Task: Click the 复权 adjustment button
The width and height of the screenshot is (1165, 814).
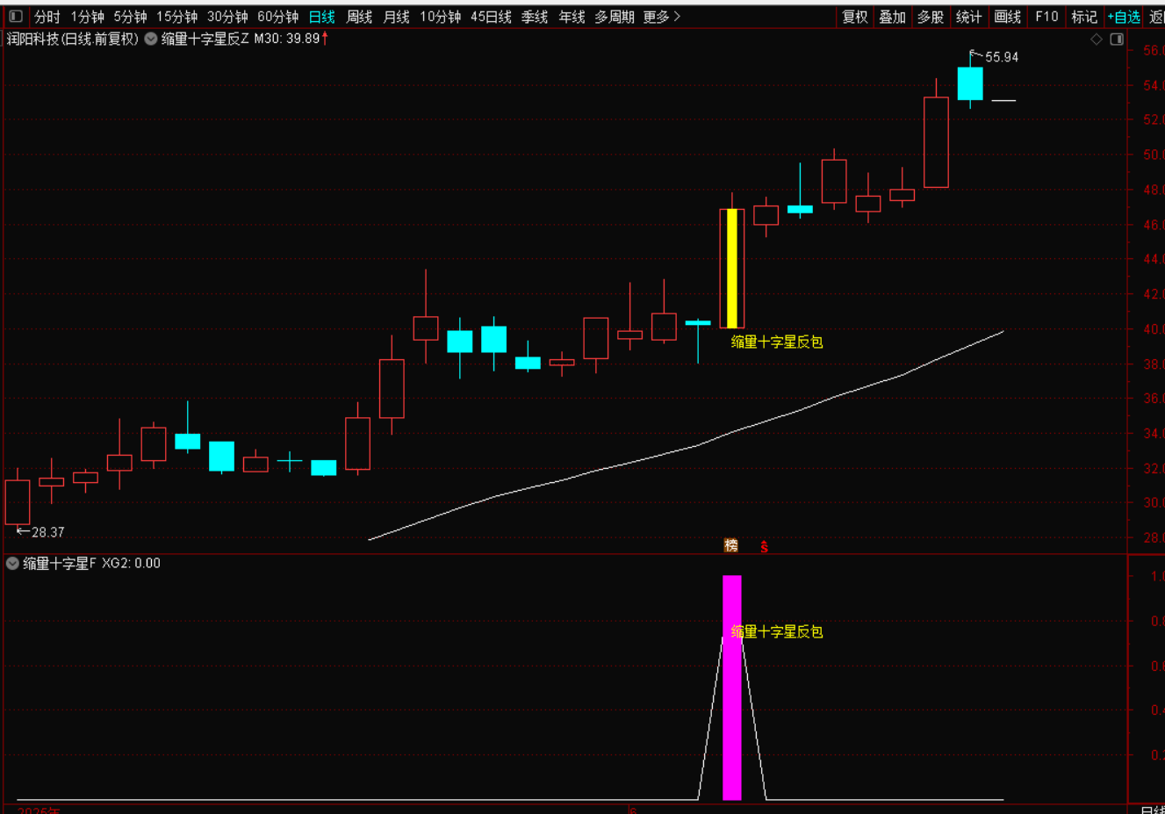Action: pyautogui.click(x=854, y=17)
